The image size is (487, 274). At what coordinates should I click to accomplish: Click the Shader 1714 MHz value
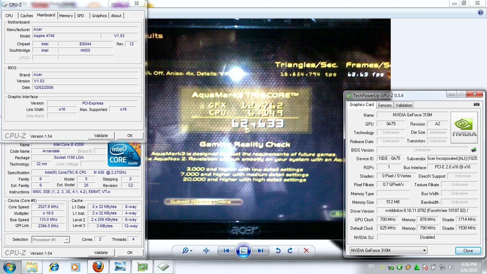pyautogui.click(x=467, y=219)
